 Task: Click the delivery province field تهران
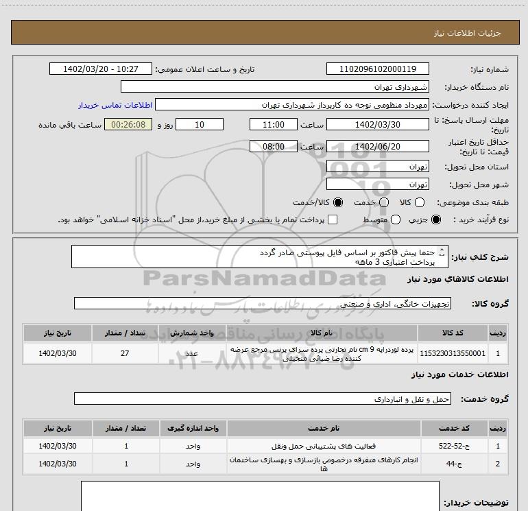(x=377, y=167)
